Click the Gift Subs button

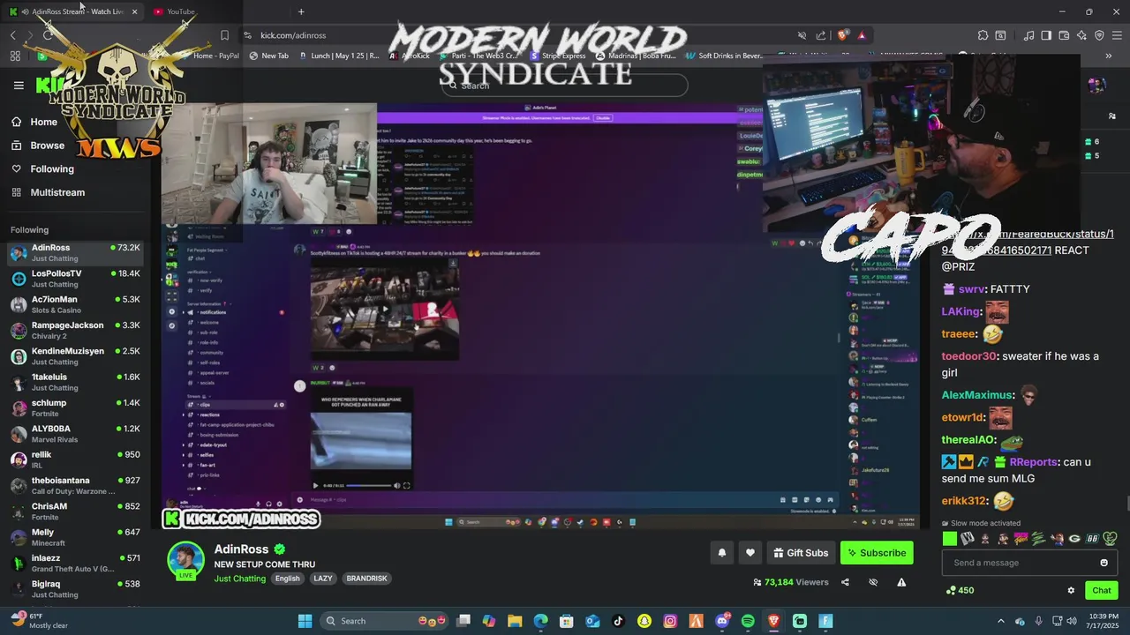(801, 553)
